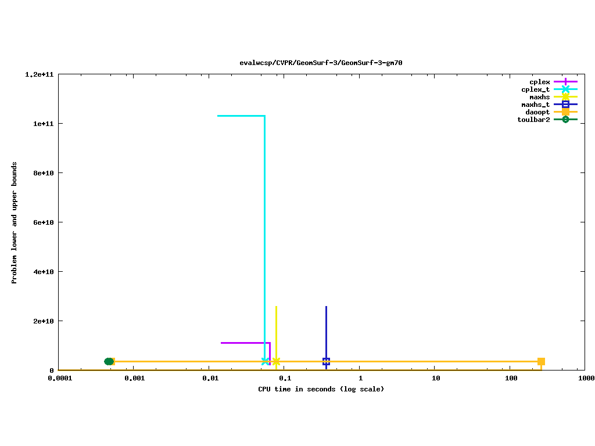Viewport: 595px width, 446px height.
Task: Click the orange daoopt square marker near 200 seconds
Action: click(541, 361)
